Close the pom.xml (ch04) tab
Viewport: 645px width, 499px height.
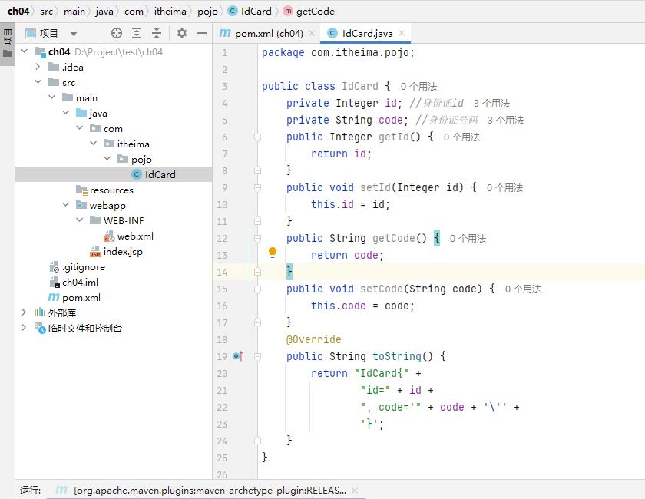click(312, 34)
